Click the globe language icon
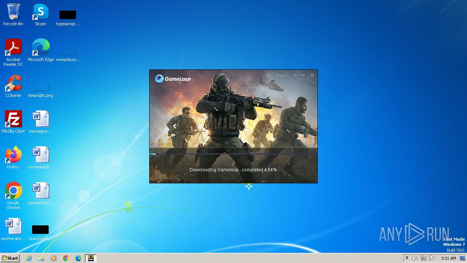 (x=268, y=75)
